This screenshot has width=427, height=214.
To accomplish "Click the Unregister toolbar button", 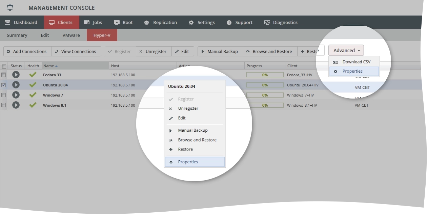I will click(154, 51).
